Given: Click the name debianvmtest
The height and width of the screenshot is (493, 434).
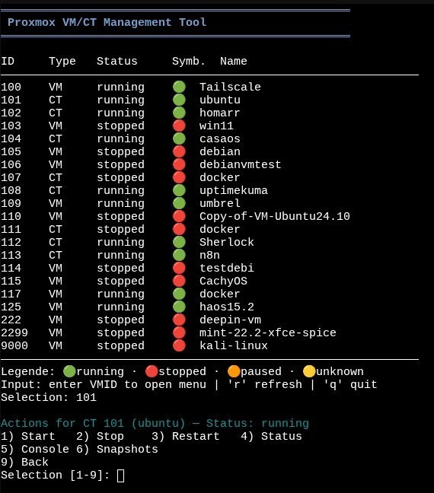Looking at the screenshot, I should pos(240,164).
